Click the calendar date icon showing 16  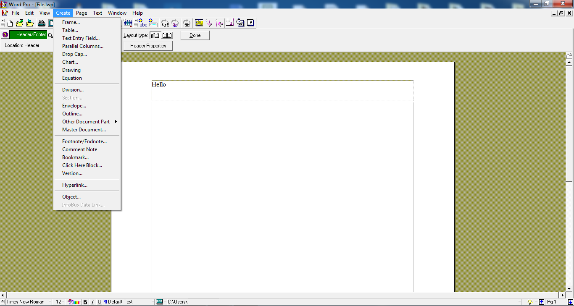[250, 23]
